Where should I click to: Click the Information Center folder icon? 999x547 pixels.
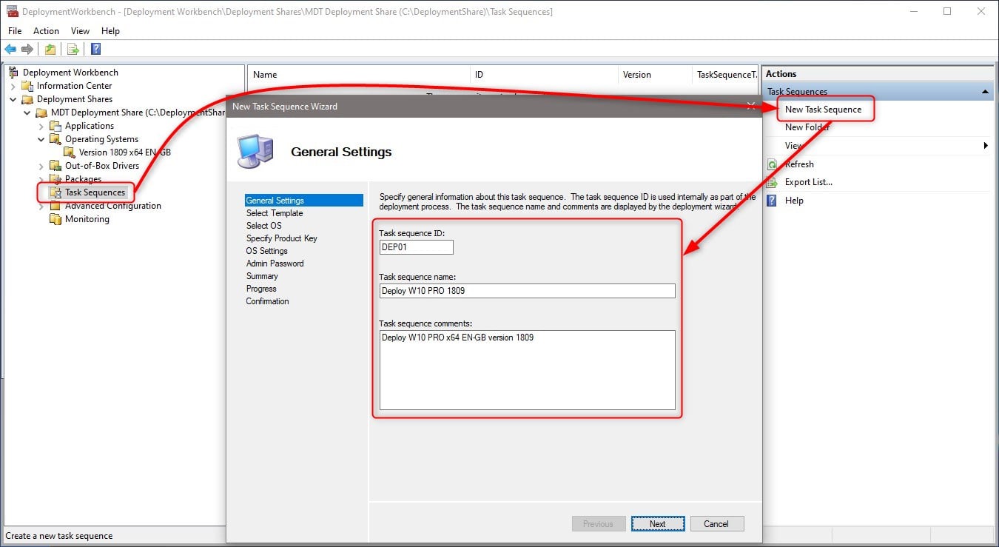[x=27, y=86]
